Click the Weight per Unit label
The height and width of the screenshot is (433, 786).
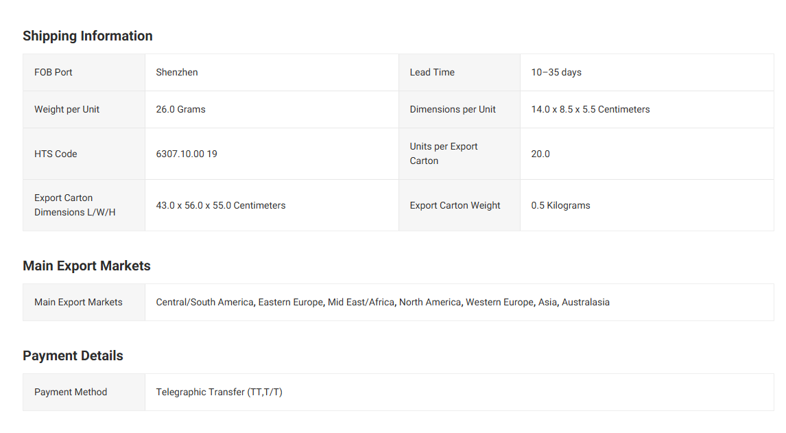coord(67,109)
